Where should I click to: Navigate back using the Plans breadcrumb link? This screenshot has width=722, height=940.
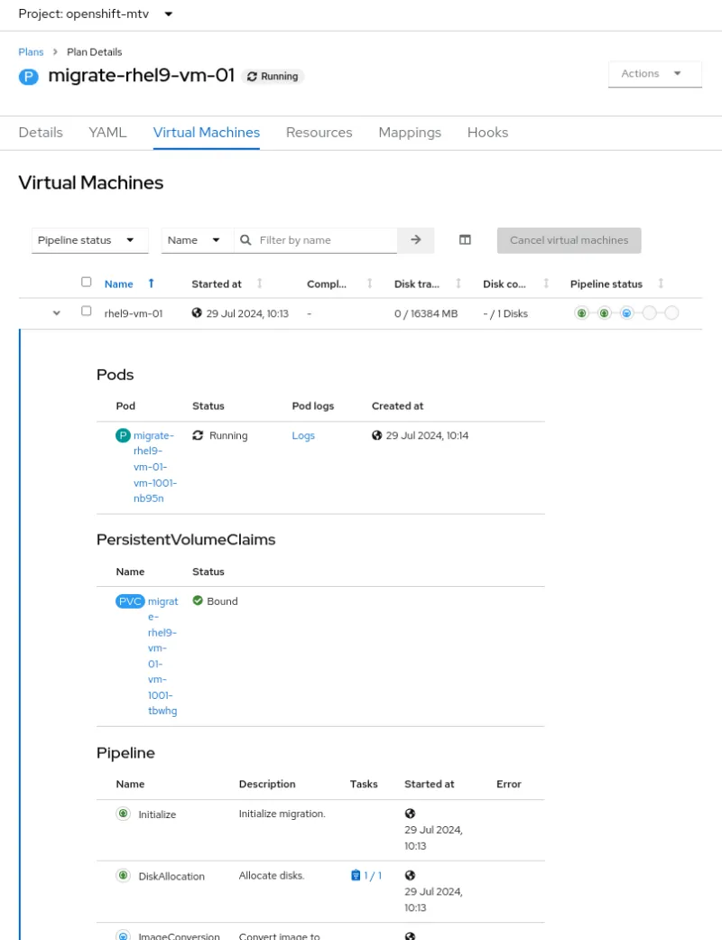click(x=31, y=51)
